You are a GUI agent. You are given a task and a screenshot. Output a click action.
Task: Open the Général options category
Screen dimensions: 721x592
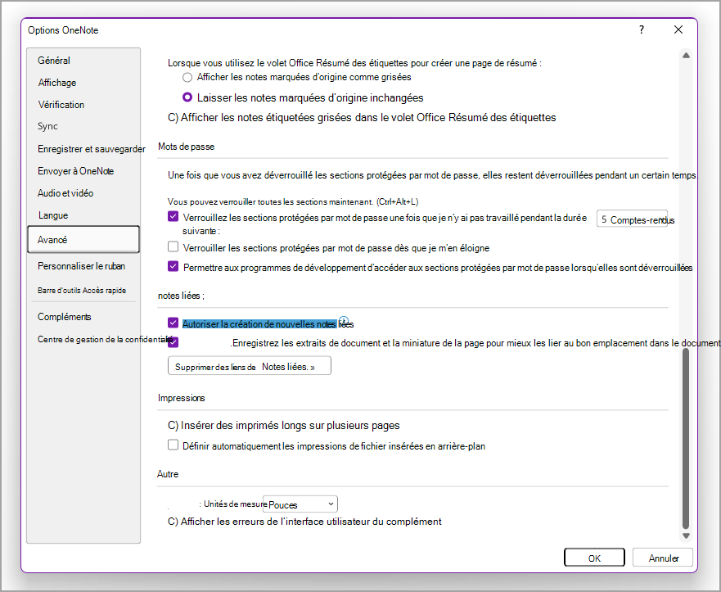(54, 61)
